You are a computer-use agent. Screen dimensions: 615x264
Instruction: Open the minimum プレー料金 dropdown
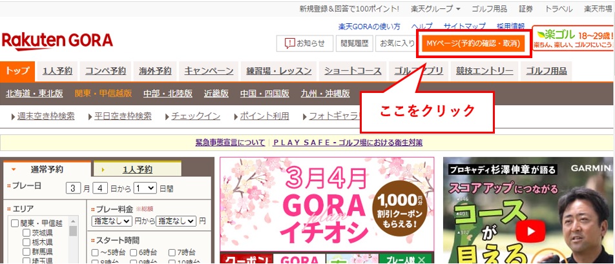tap(112, 221)
